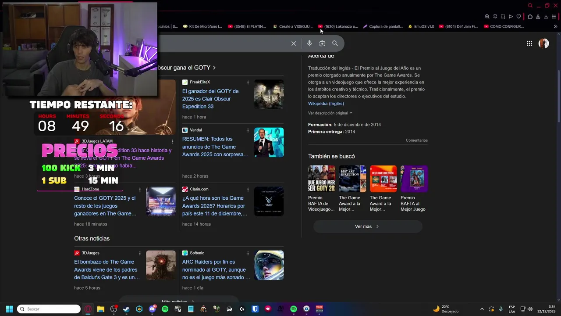This screenshot has width=561, height=316.
Task: Open File Explorer from taskbar
Action: [101, 309]
